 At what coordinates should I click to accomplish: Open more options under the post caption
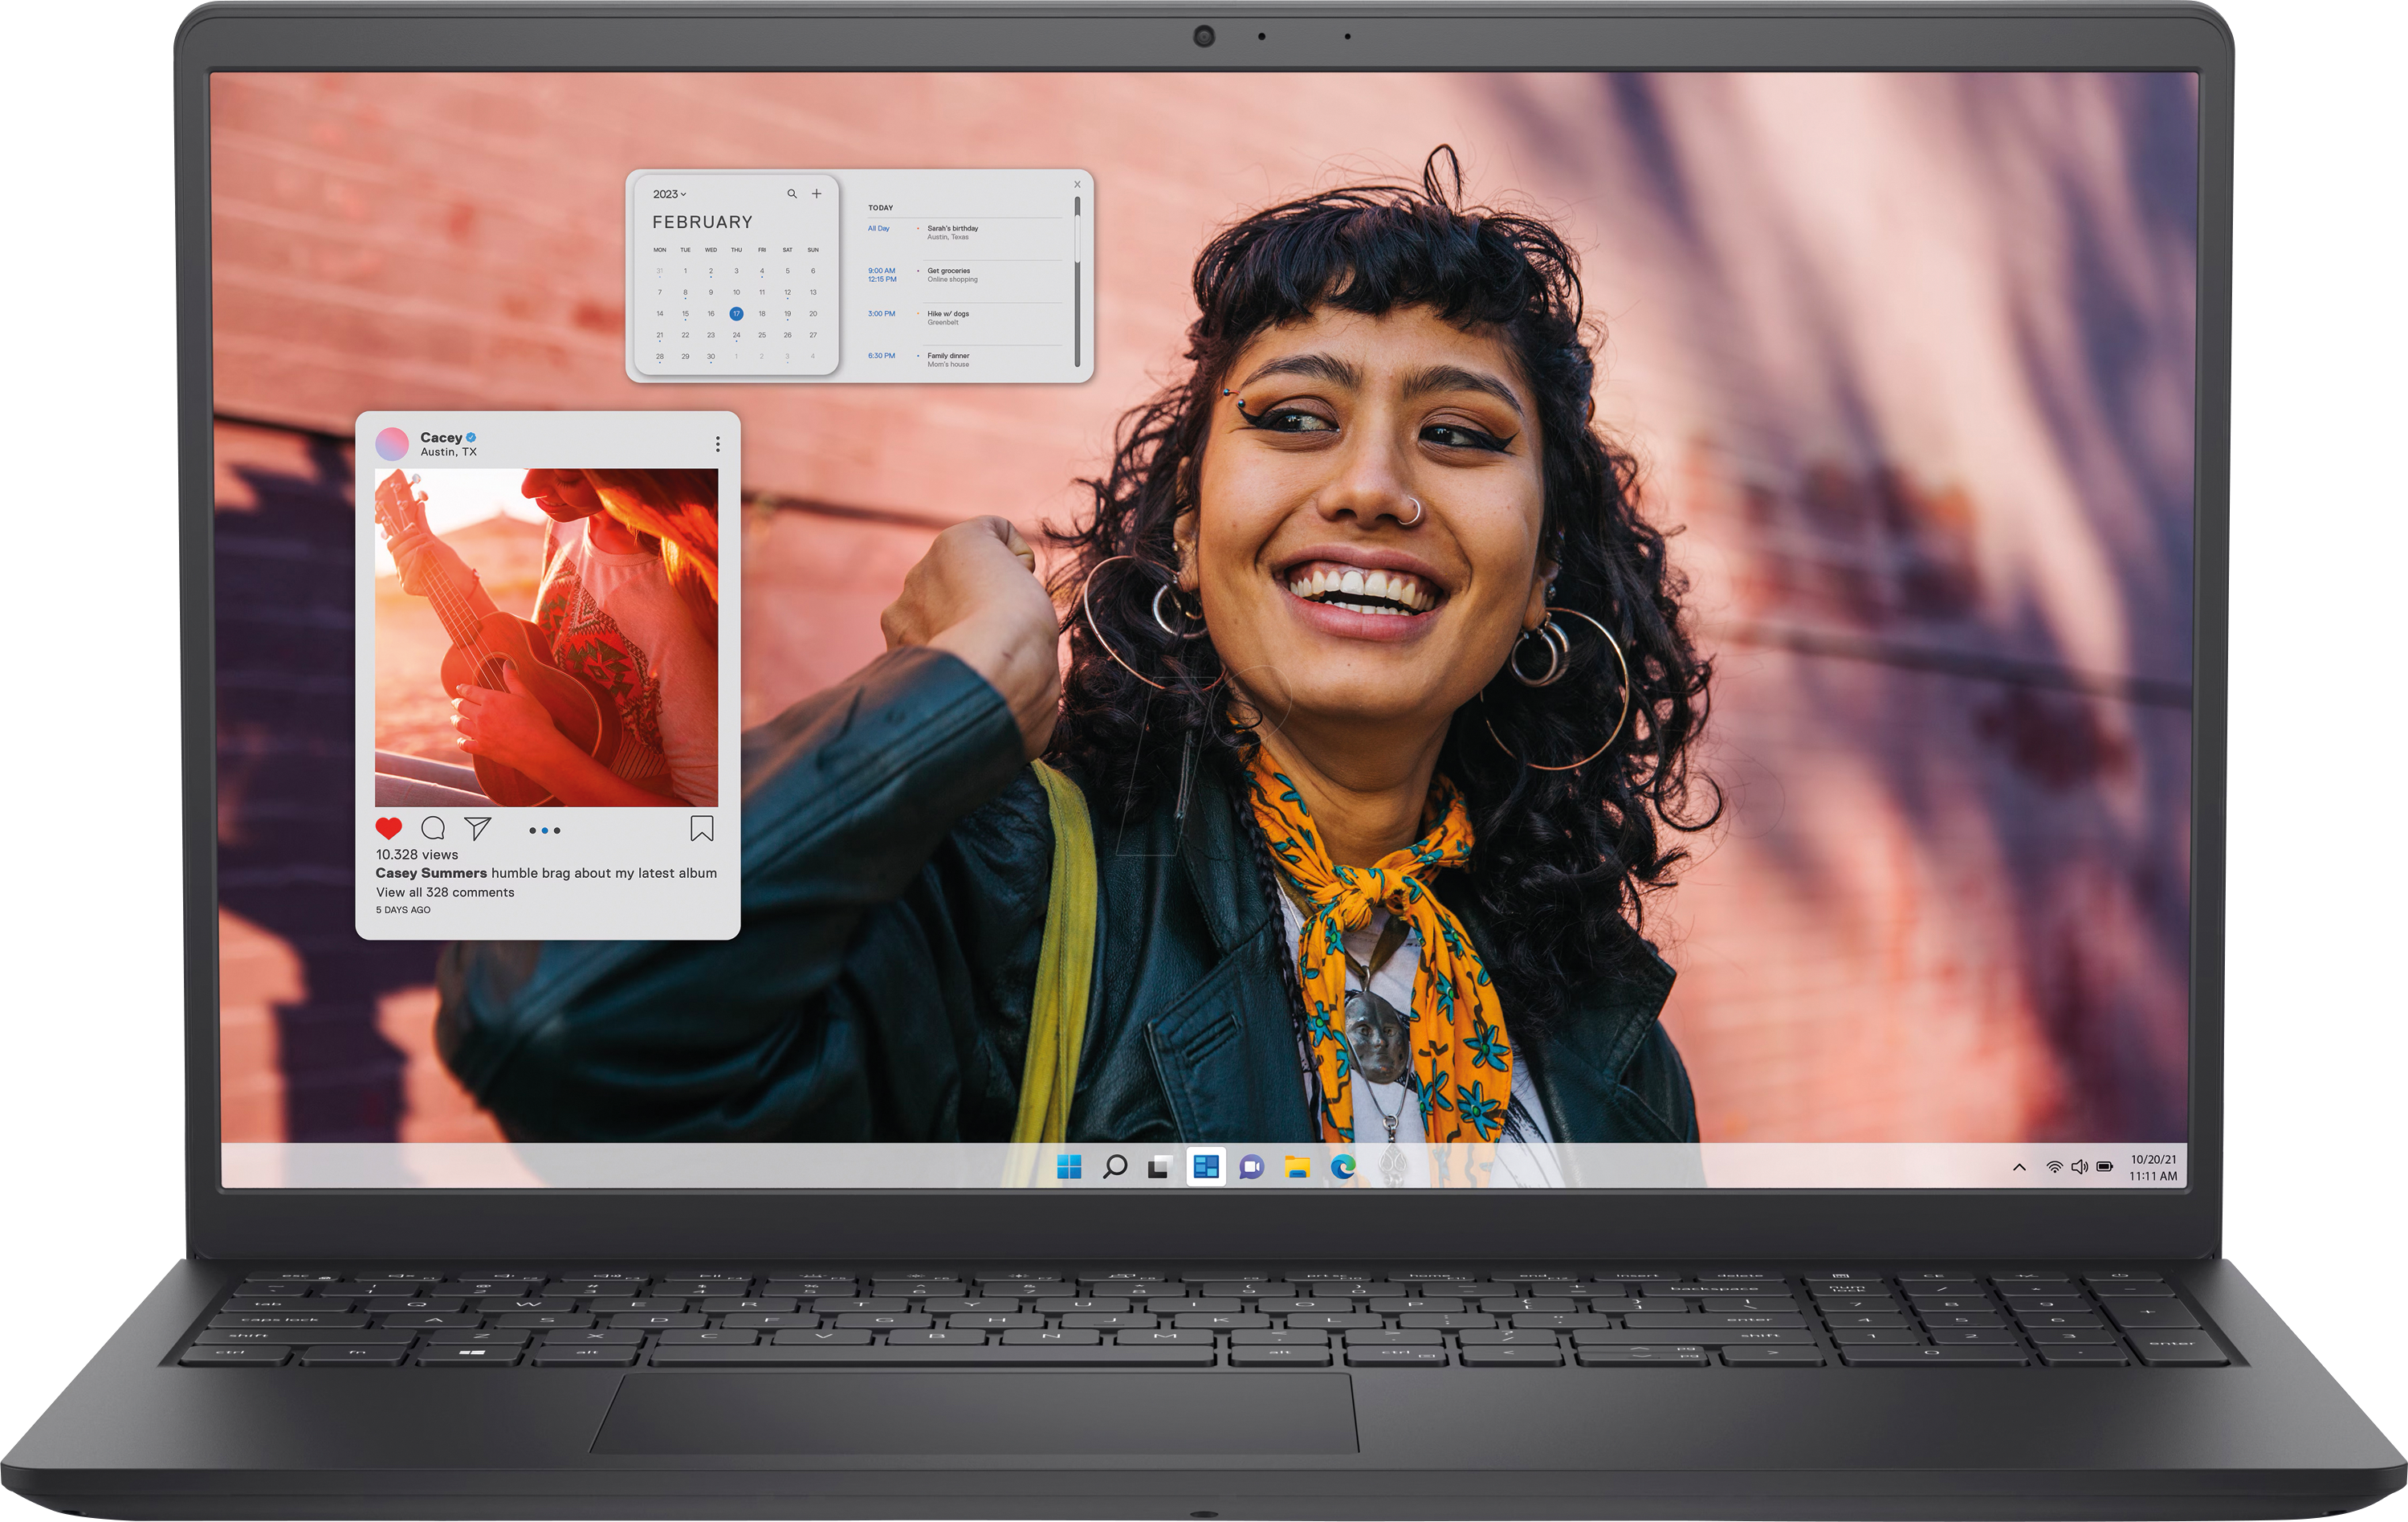coord(545,830)
